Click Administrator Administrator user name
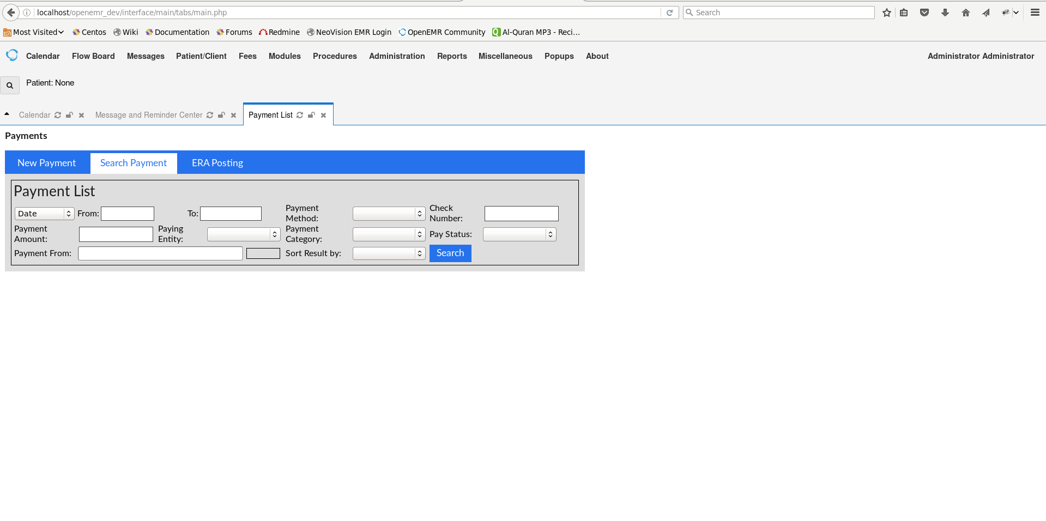The image size is (1046, 521). pyautogui.click(x=981, y=56)
